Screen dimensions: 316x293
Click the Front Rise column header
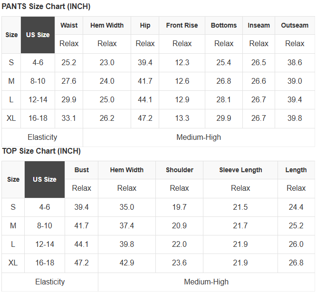tap(182, 25)
